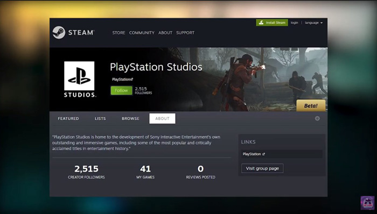Click the 41 MY GAMES stat
The width and height of the screenshot is (377, 214).
pyautogui.click(x=145, y=172)
